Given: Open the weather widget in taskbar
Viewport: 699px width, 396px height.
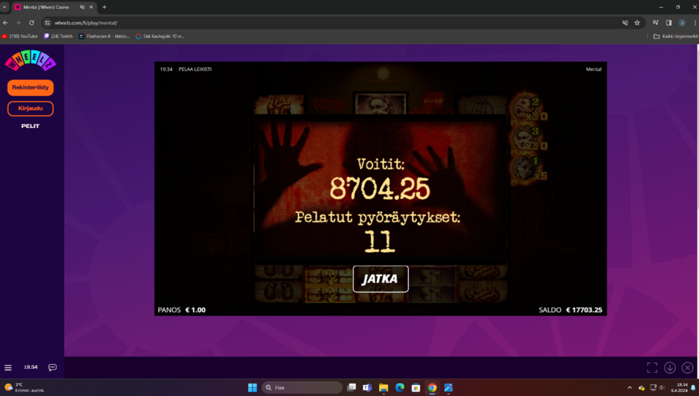Looking at the screenshot, I should [24, 388].
